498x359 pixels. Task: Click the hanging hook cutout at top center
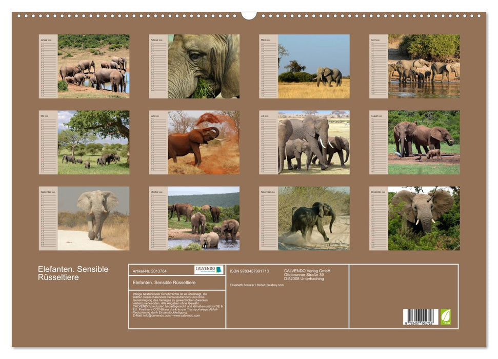click(x=249, y=15)
